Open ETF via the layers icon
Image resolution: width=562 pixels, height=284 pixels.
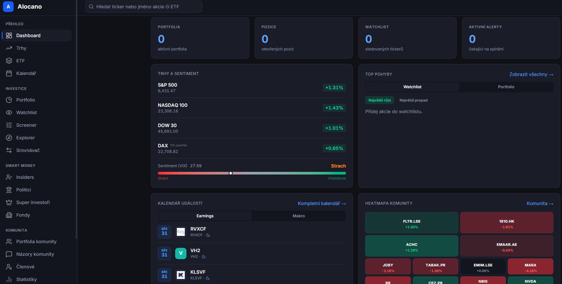[9, 61]
